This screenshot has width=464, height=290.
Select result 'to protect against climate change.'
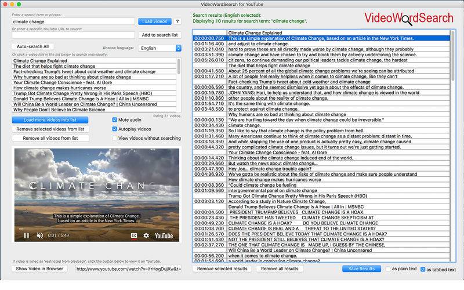pos(322,109)
